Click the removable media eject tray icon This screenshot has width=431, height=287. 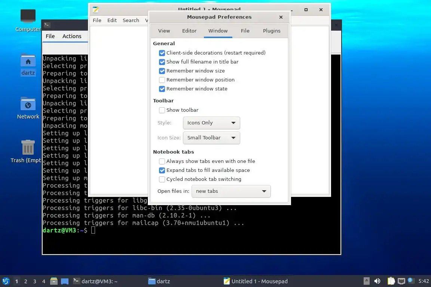pos(366,281)
